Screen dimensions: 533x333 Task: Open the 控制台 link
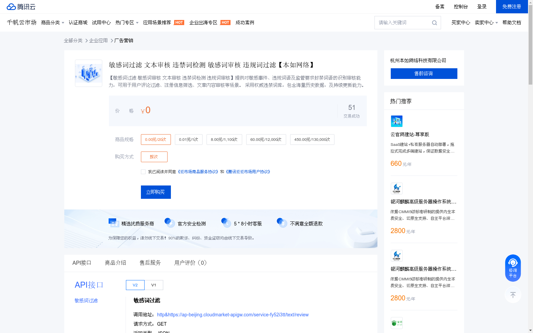[461, 7]
